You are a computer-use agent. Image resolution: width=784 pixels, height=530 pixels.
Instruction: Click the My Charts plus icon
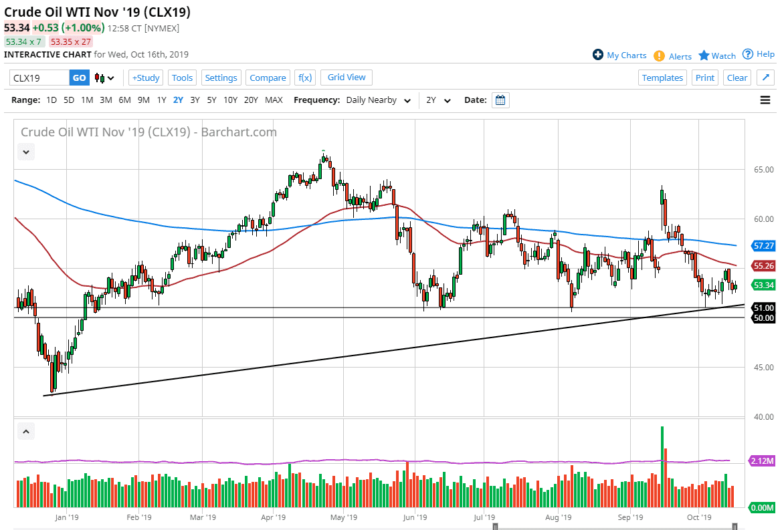pos(597,55)
